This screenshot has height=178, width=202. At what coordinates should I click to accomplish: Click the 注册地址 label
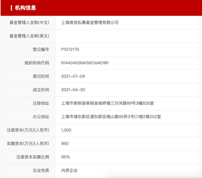[41, 103]
